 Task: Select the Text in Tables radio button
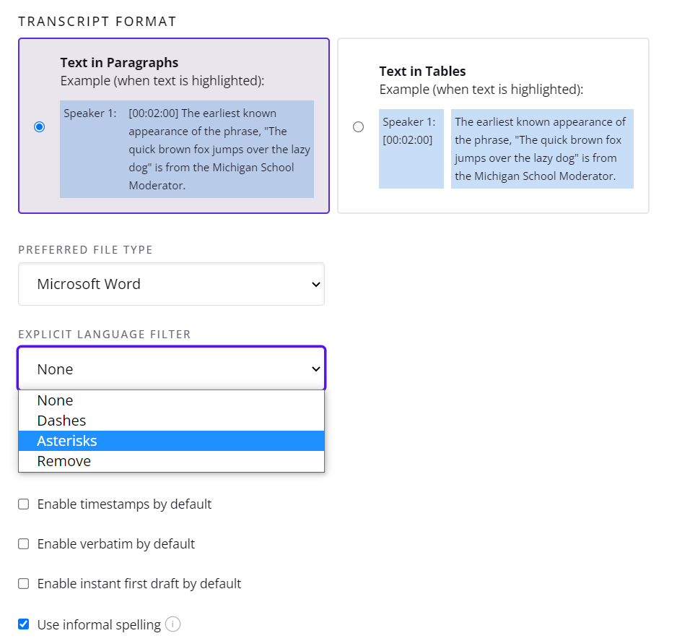click(x=359, y=126)
